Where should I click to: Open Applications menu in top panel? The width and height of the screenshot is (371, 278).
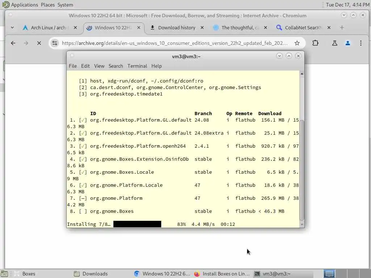pyautogui.click(x=24, y=5)
